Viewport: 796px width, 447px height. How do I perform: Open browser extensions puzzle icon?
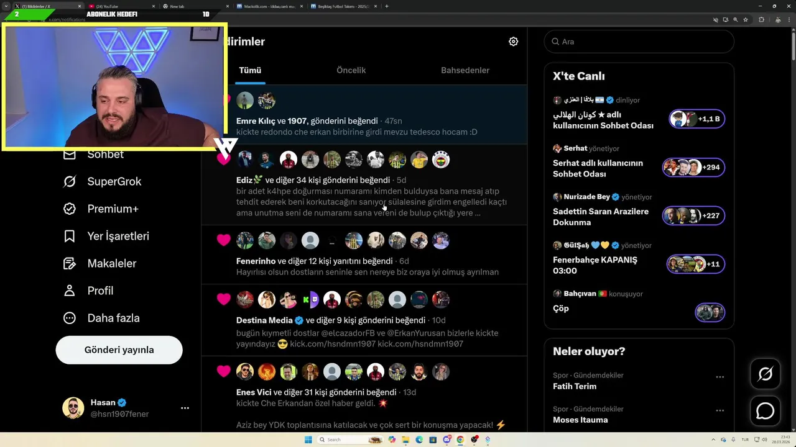pos(761,19)
